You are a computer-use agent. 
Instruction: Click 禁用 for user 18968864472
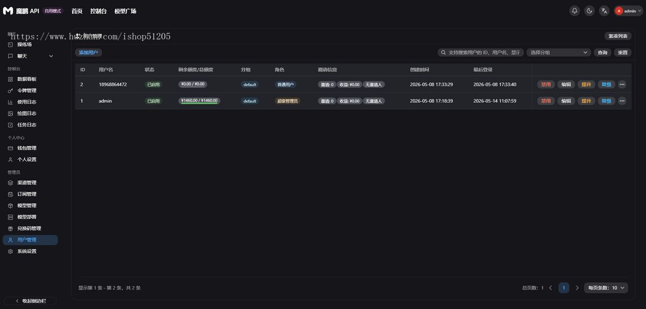(546, 85)
